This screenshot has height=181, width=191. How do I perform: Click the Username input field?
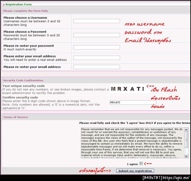tap(96, 21)
